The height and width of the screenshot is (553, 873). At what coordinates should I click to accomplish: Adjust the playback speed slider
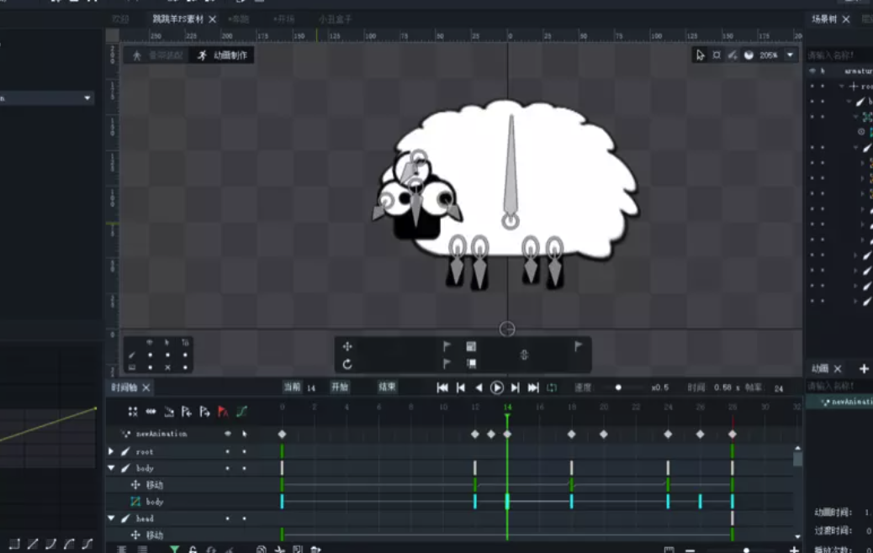pos(618,387)
